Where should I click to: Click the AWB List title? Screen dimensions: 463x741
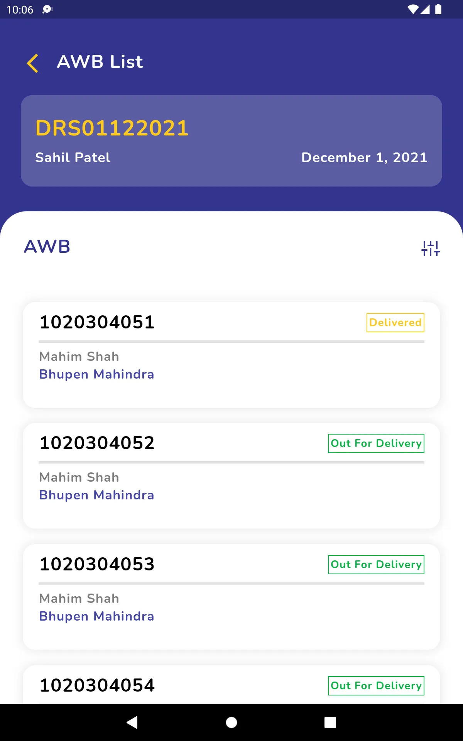pyautogui.click(x=100, y=62)
